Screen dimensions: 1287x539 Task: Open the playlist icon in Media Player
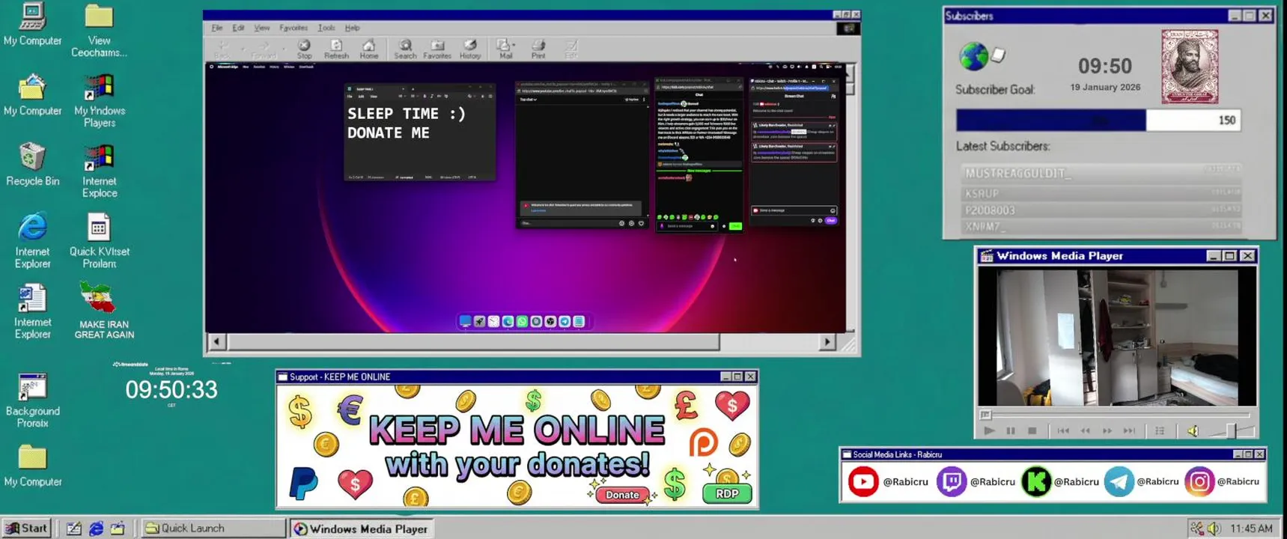pyautogui.click(x=1160, y=431)
